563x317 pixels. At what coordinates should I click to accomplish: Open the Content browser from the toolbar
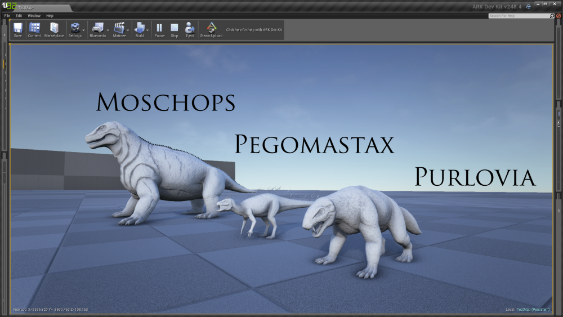[x=34, y=30]
